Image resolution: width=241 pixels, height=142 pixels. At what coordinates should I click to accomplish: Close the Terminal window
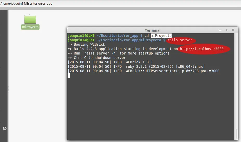pos(233,30)
